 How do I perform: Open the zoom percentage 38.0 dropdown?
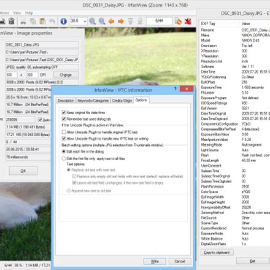point(85,21)
